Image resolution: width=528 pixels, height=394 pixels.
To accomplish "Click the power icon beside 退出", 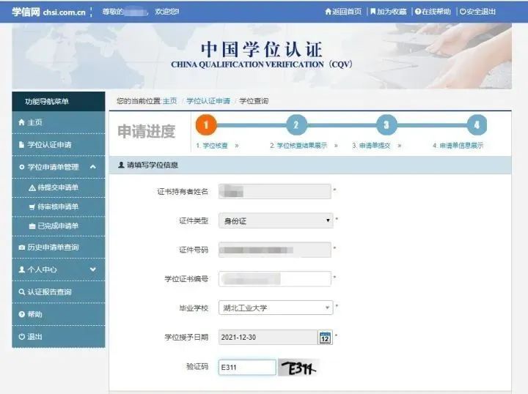I will [22, 337].
